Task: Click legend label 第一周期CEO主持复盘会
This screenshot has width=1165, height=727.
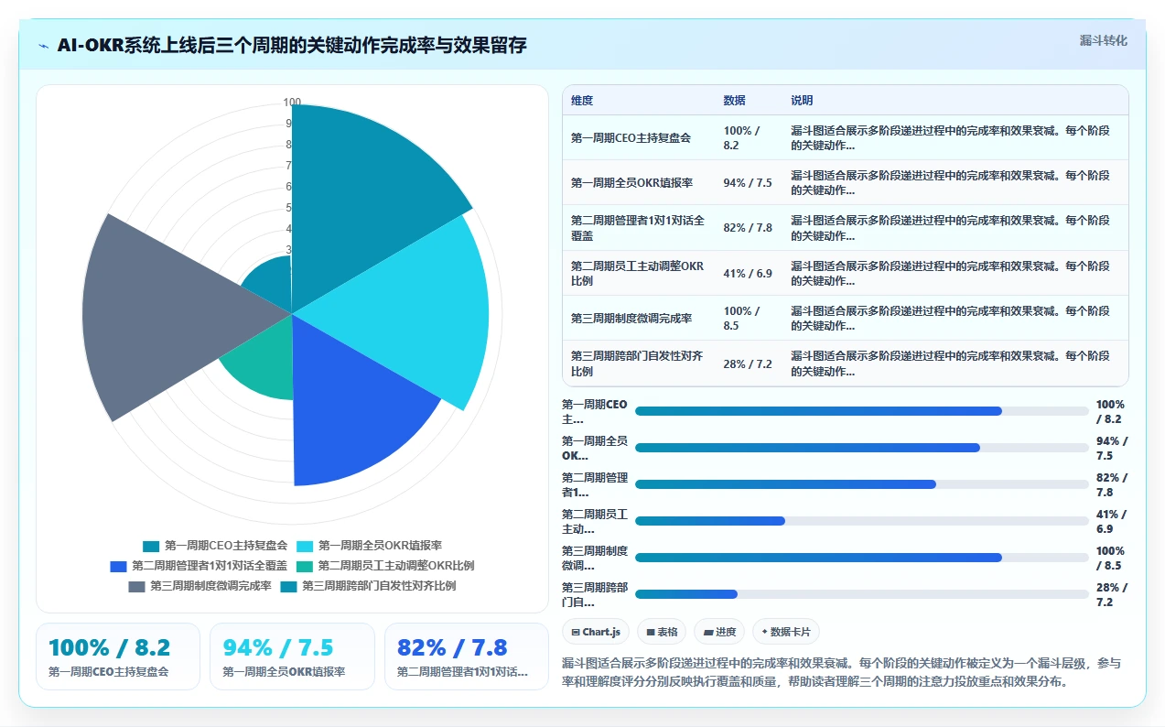Action: tap(226, 546)
